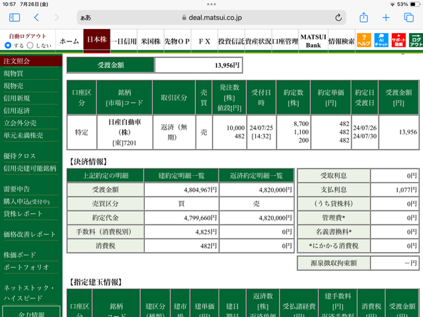Open the 一日信用 tab
This screenshot has height=317, width=423.
click(124, 41)
